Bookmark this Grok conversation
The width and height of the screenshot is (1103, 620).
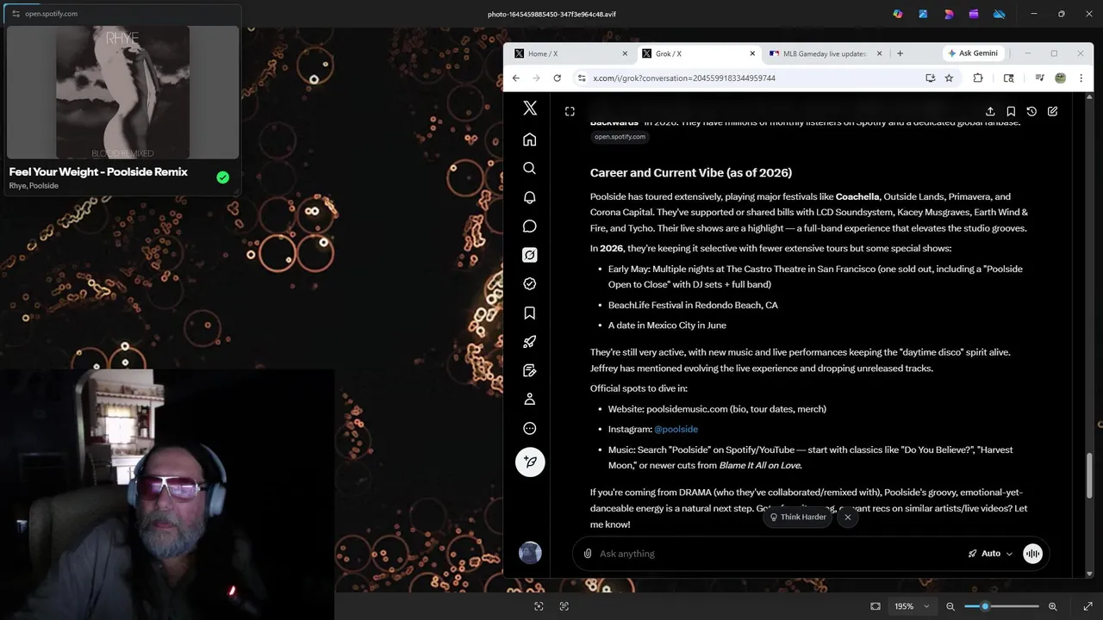1011,111
